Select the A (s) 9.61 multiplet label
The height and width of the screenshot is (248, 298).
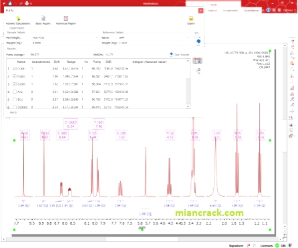coord(25,135)
